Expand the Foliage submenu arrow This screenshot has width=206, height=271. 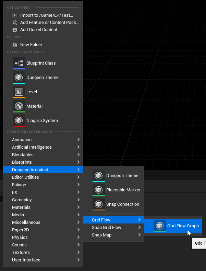[78, 185]
